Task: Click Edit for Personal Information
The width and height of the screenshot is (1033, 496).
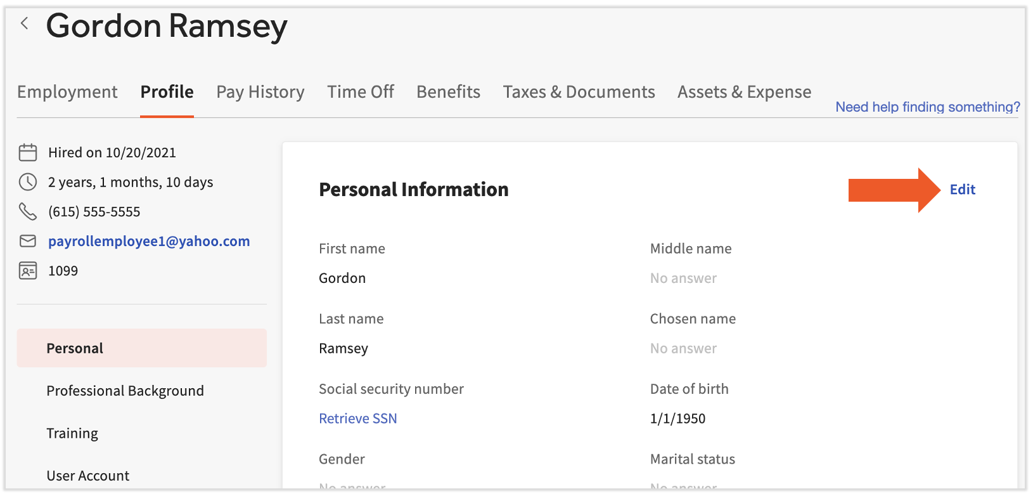Action: [x=962, y=190]
